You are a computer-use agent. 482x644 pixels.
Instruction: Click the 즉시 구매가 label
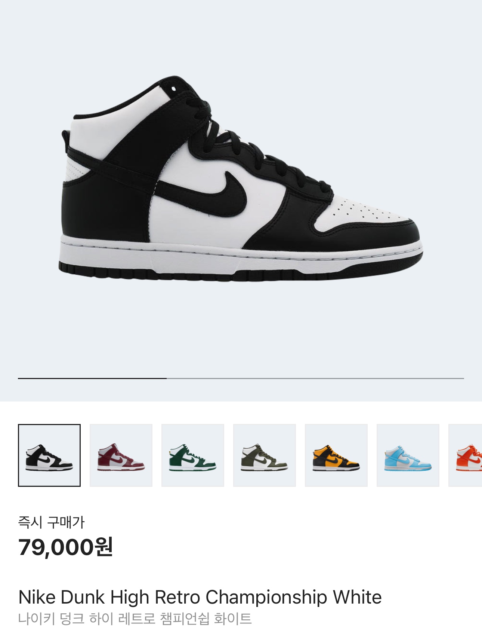[x=52, y=522]
